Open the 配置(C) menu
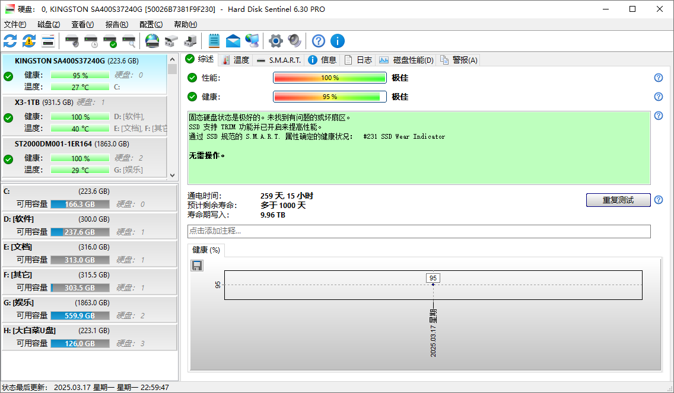 [151, 24]
